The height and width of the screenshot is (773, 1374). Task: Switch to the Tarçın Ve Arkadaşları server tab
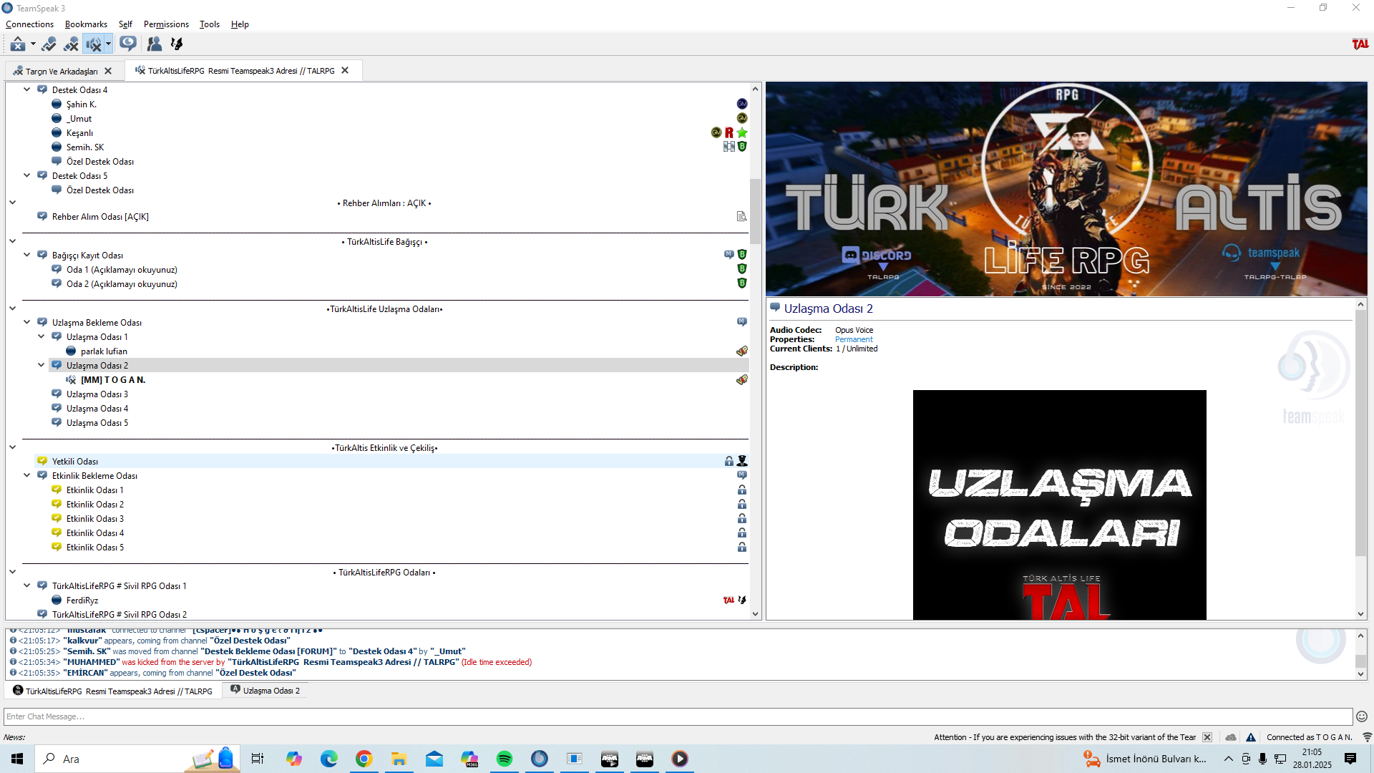click(x=61, y=71)
